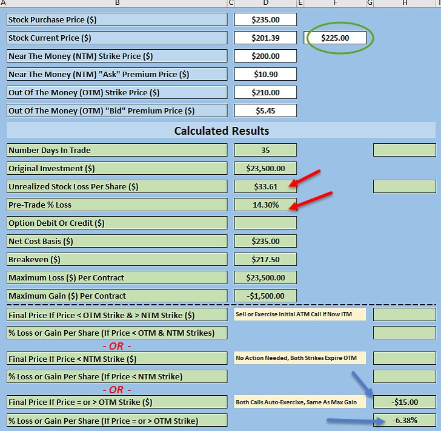Select the Stock Purchase Price value cell
The width and height of the screenshot is (441, 431).
point(265,19)
